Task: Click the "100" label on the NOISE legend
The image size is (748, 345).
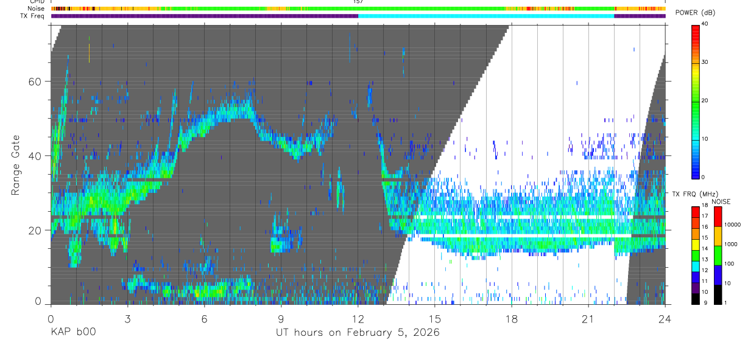Action: (x=729, y=263)
